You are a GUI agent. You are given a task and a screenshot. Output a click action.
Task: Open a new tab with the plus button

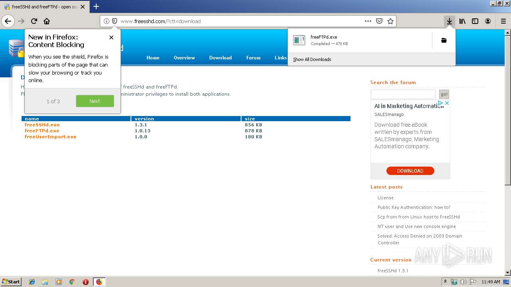pos(96,6)
